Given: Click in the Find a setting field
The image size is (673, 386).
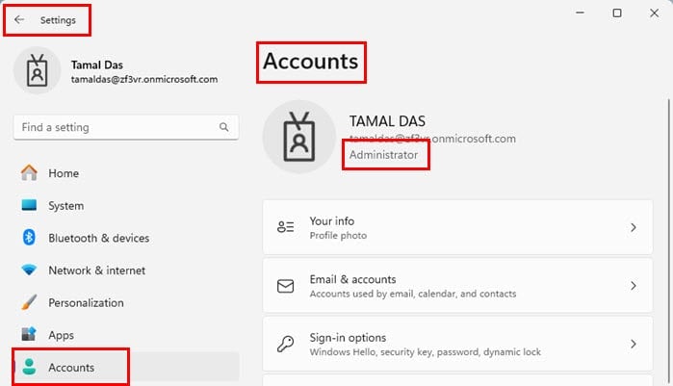Looking at the screenshot, I should tap(126, 127).
